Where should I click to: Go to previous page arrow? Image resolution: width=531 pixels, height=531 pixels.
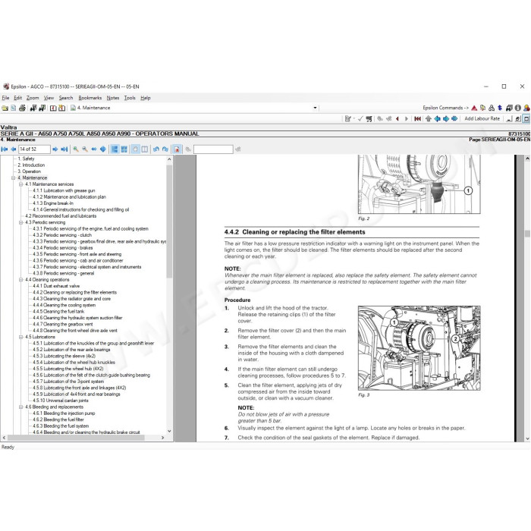[13, 149]
